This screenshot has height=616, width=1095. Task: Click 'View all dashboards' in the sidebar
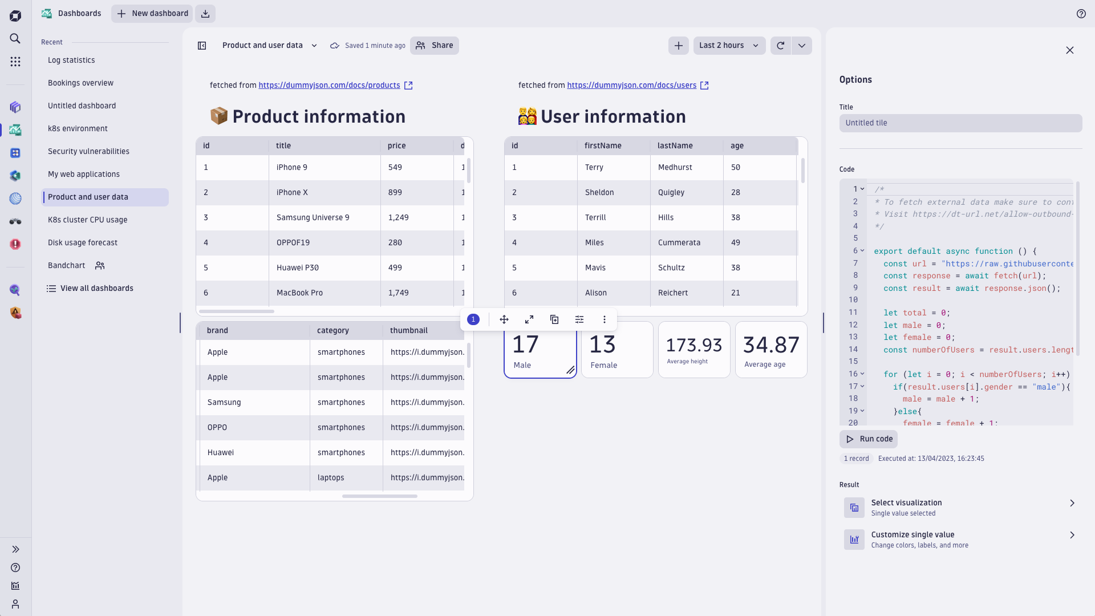coord(96,288)
